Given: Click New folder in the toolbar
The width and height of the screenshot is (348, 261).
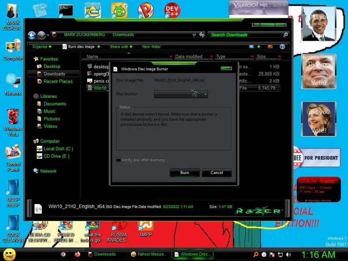Looking at the screenshot, I should (x=151, y=47).
